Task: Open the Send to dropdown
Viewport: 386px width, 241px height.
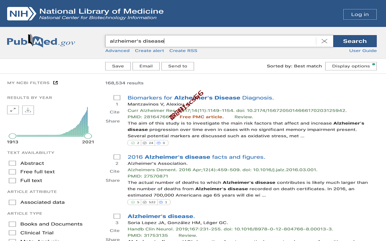Action: (178, 66)
